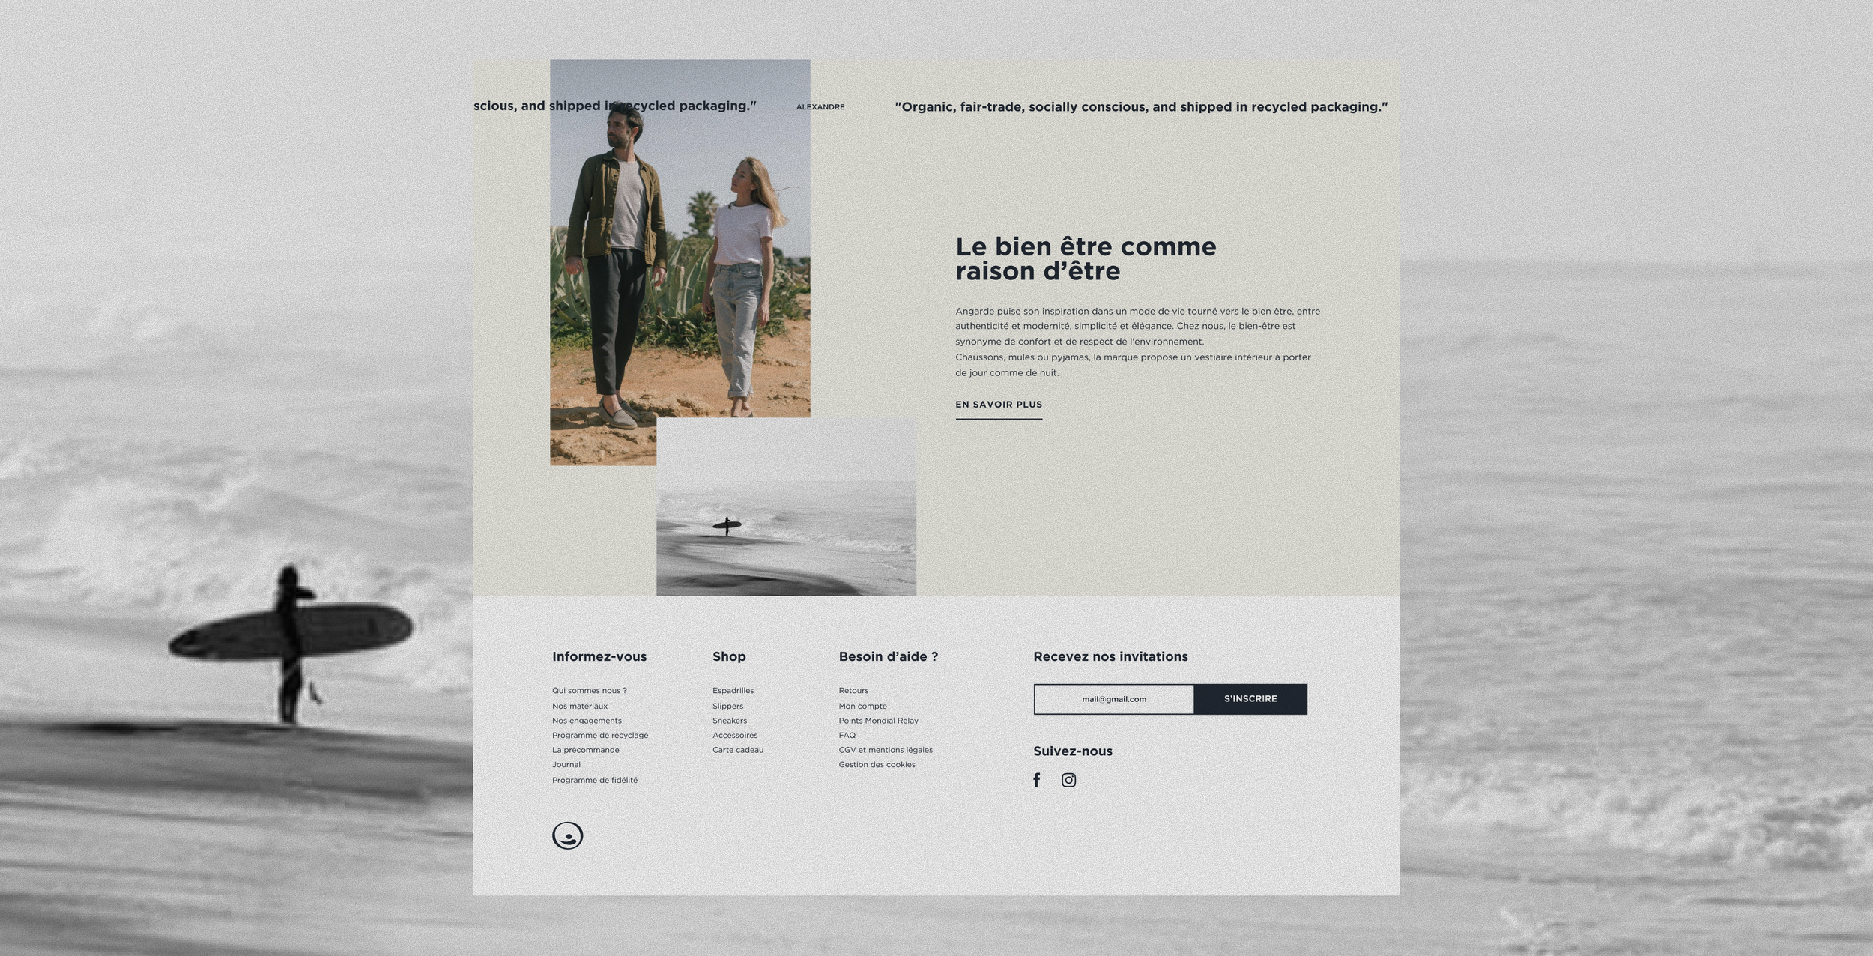Open the Instagram icon link
This screenshot has height=956, width=1873.
[x=1069, y=780]
